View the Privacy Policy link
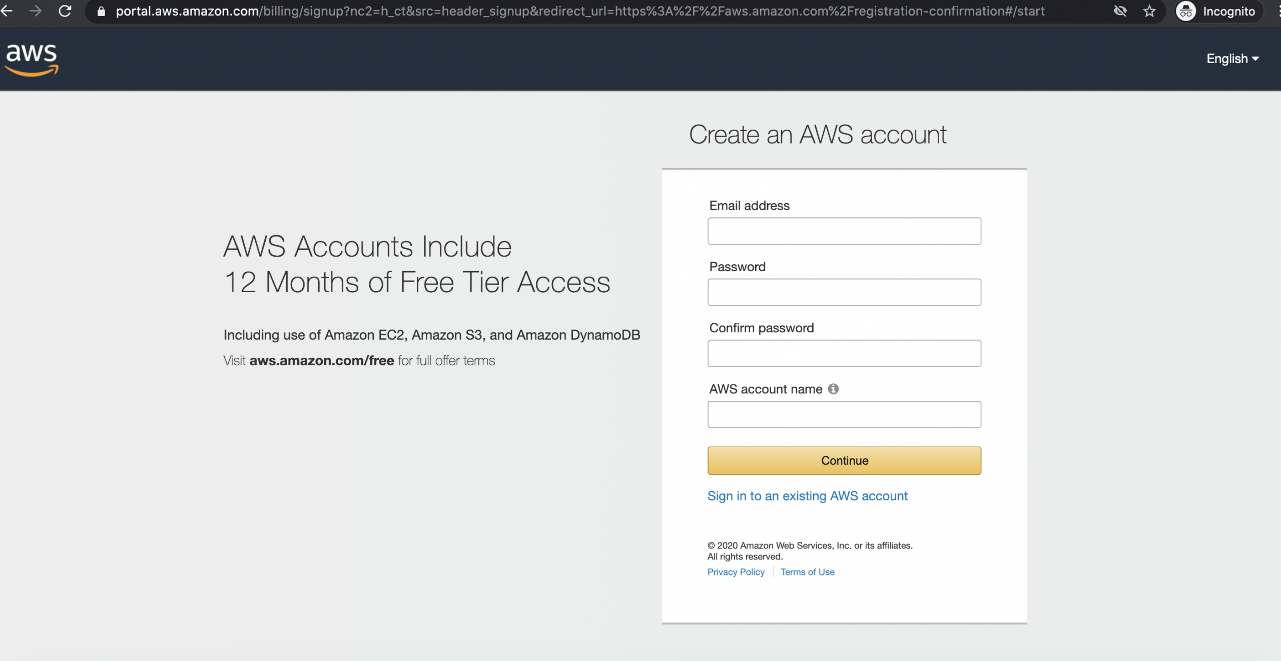Image resolution: width=1281 pixels, height=661 pixels. click(736, 572)
